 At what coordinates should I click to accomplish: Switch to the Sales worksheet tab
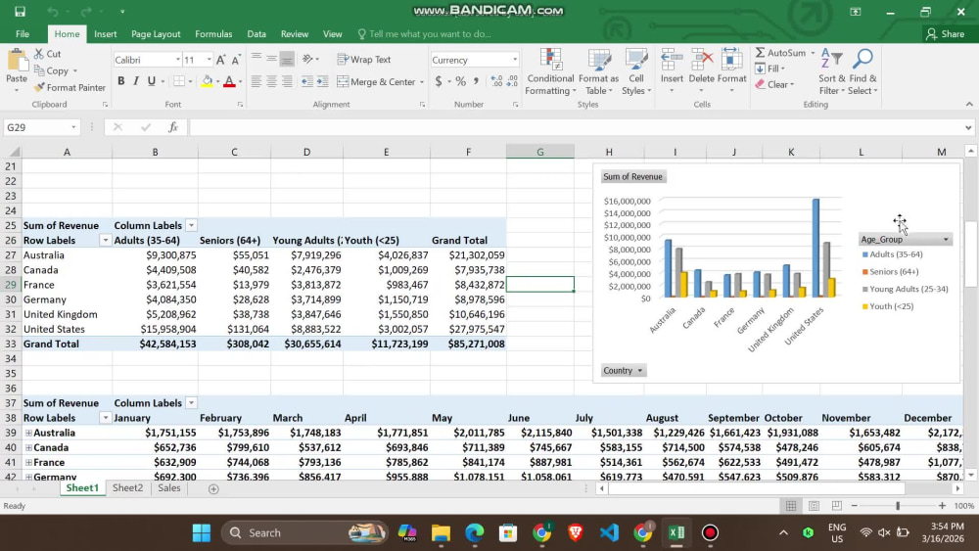click(x=169, y=488)
